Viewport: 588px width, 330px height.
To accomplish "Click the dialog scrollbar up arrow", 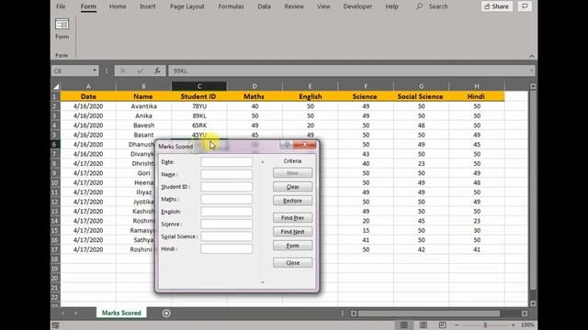I will 263,162.
